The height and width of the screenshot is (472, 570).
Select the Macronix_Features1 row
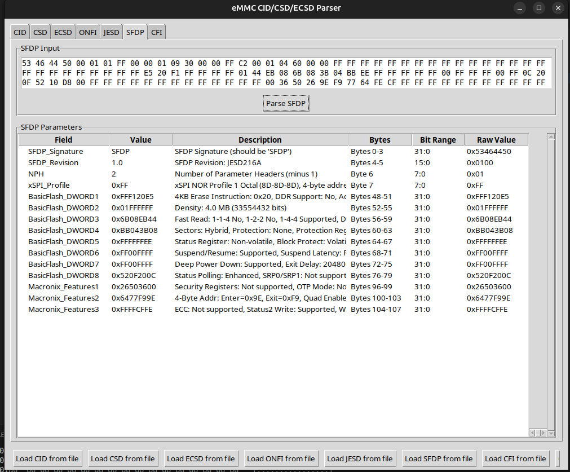pos(273,286)
